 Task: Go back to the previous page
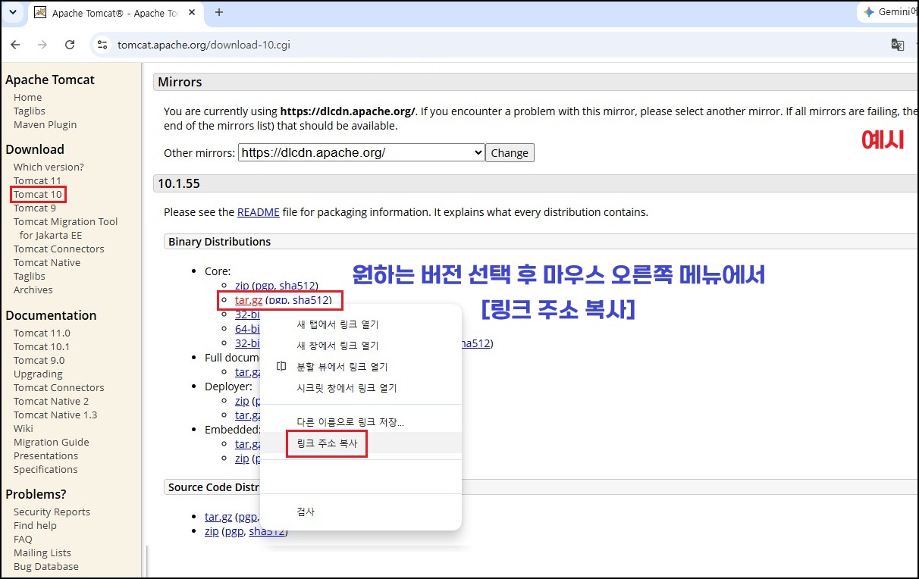tap(15, 45)
